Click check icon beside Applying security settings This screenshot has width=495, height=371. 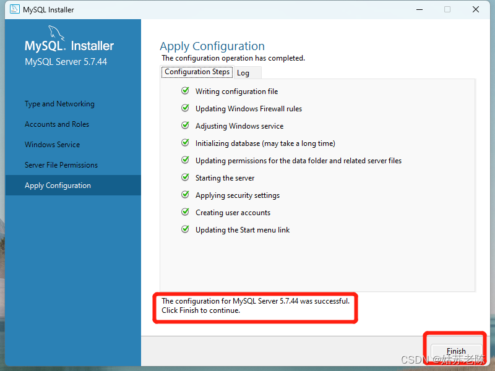pos(185,195)
